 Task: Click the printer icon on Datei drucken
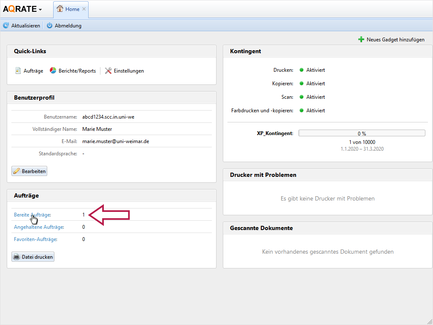16,257
